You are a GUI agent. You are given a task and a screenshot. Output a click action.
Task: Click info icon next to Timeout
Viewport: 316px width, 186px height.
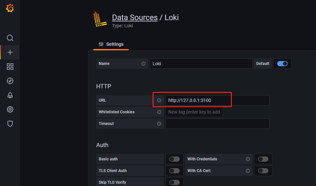159,124
